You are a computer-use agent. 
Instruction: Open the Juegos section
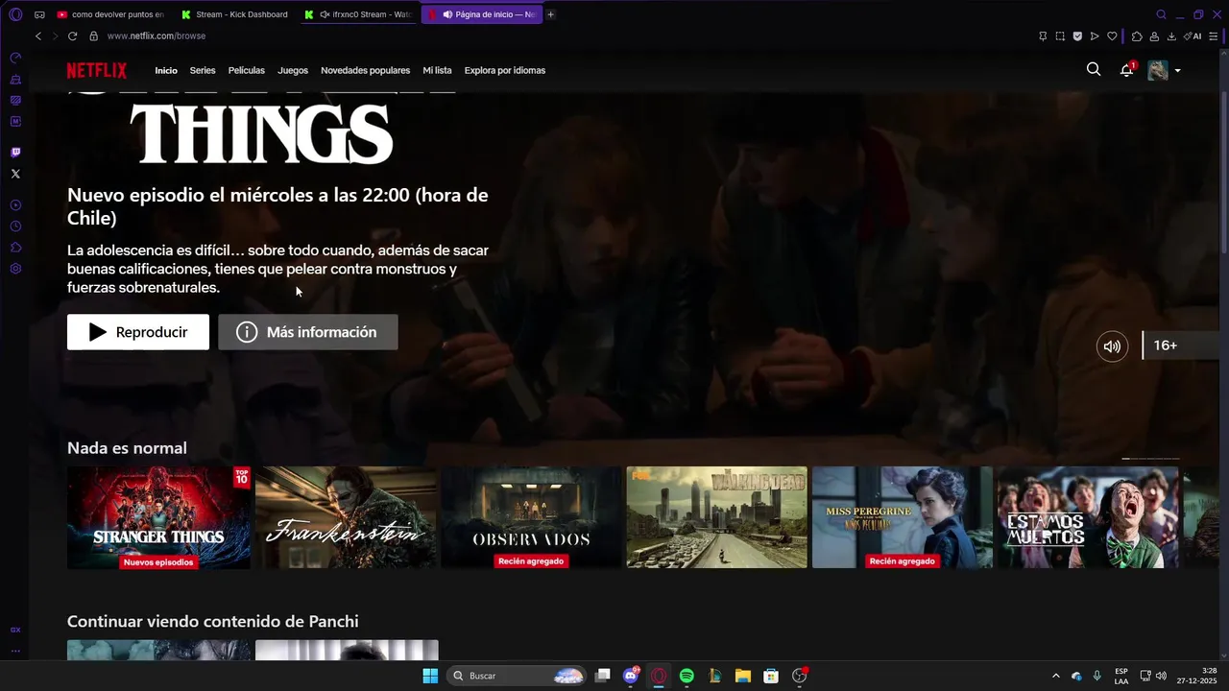tap(293, 70)
